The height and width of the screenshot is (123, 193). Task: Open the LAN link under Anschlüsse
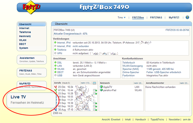click(x=60, y=66)
